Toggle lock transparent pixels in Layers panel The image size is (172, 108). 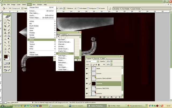pos(91,65)
